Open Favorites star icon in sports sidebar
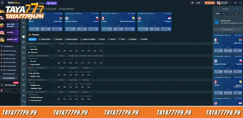This screenshot has height=118, width=243. [24, 23]
